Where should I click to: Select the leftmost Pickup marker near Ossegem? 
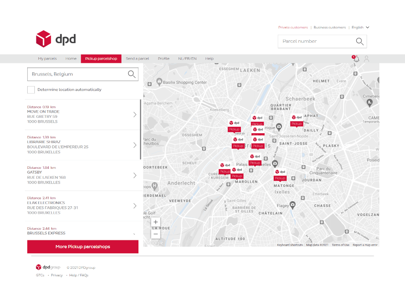(234, 126)
